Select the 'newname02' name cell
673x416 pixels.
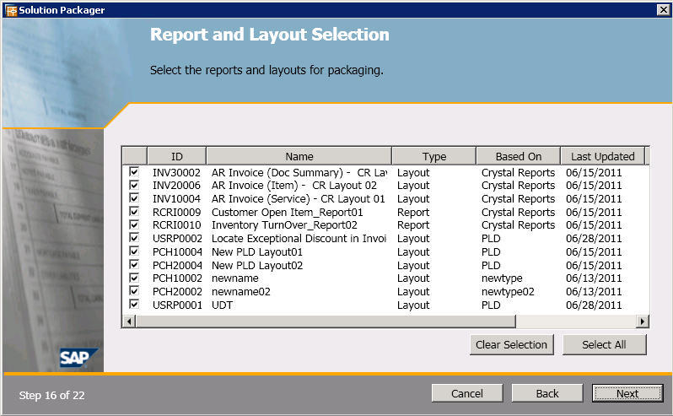[x=241, y=291]
